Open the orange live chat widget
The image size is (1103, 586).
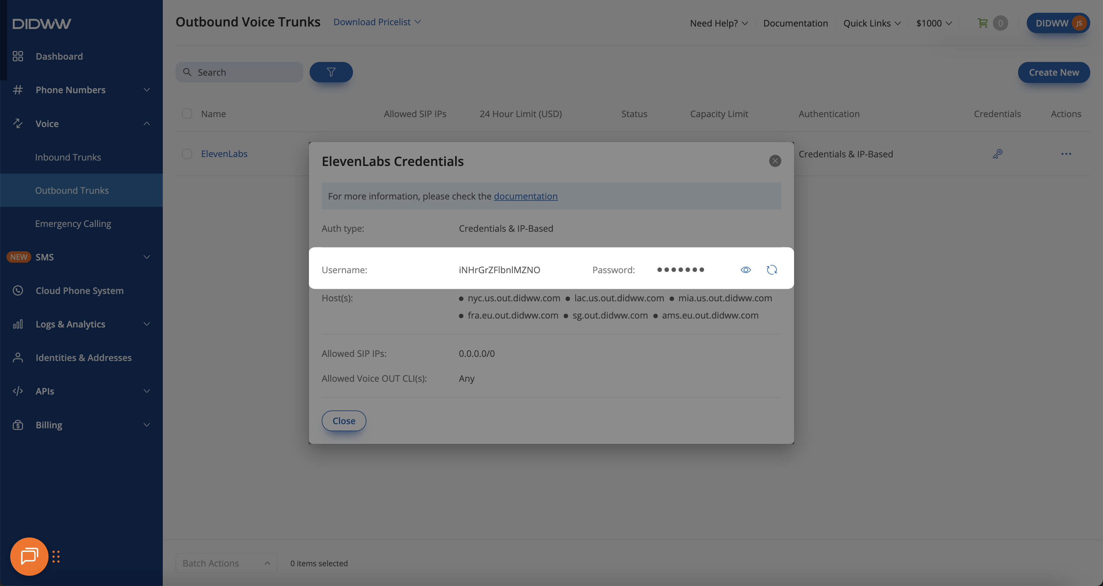tap(29, 556)
